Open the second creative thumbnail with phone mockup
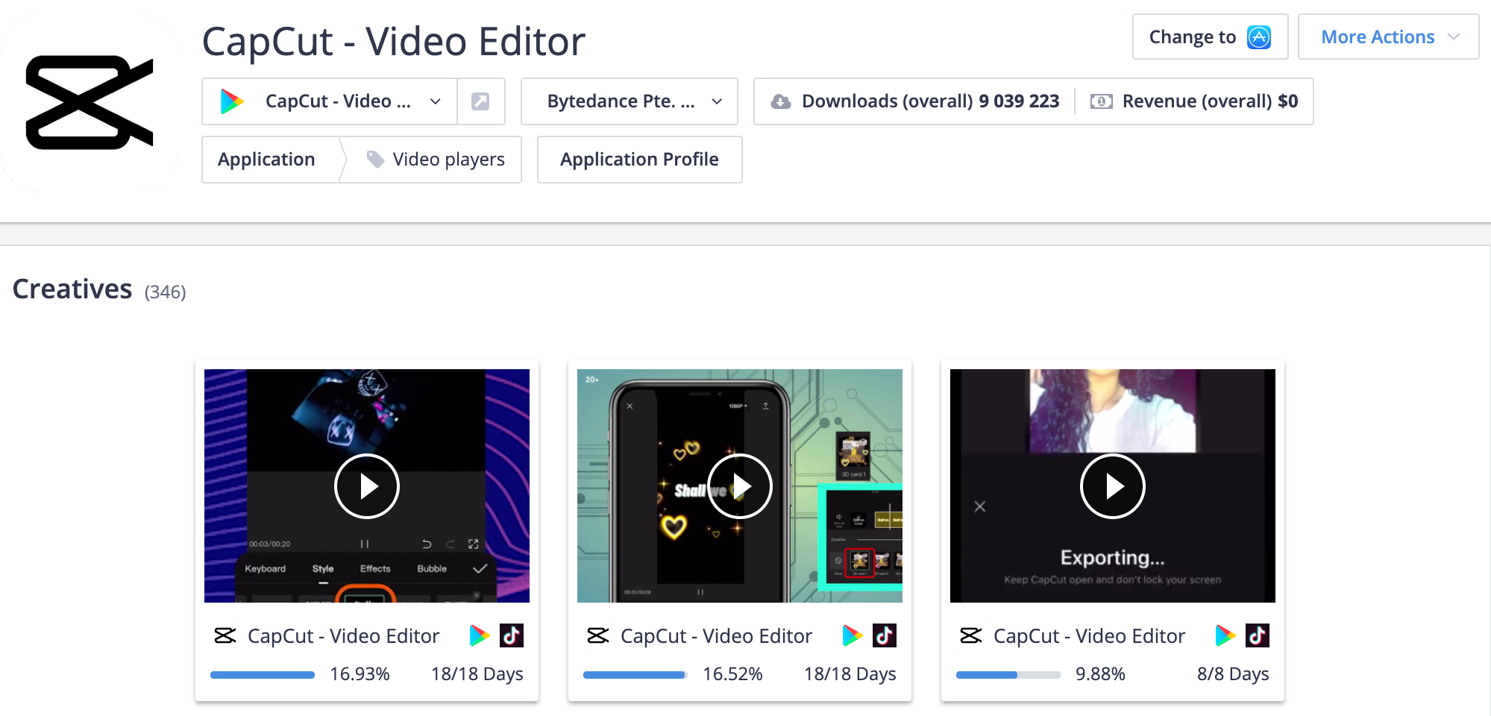Viewport: 1491px width, 716px height. point(740,486)
